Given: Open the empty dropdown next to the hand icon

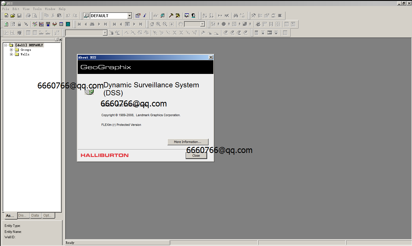Looking at the screenshot, I should coord(203,24).
